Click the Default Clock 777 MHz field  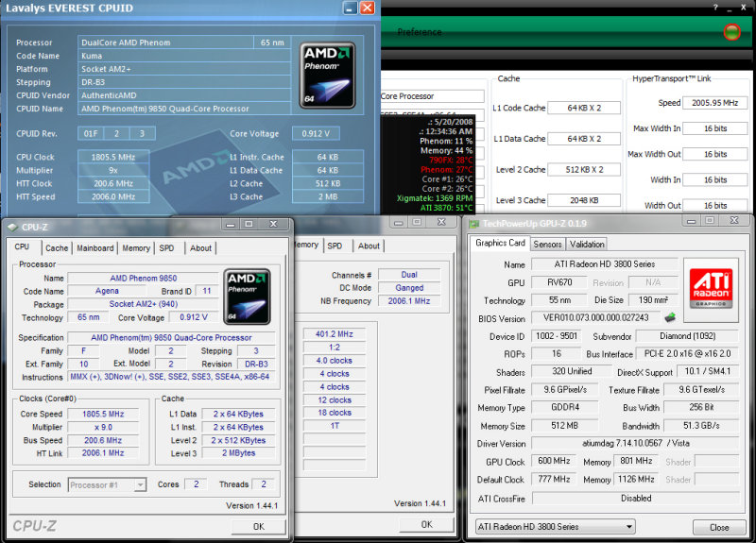point(554,480)
